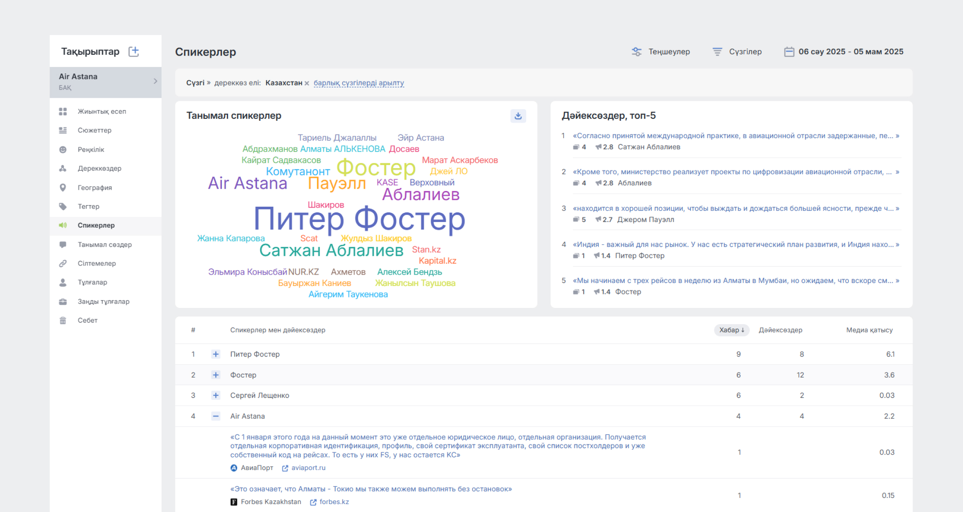Go to Жиынтық есеп section
Image resolution: width=963 pixels, height=512 pixels.
(102, 112)
